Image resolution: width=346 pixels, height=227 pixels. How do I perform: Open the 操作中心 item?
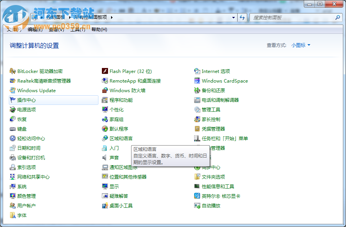pyautogui.click(x=27, y=100)
